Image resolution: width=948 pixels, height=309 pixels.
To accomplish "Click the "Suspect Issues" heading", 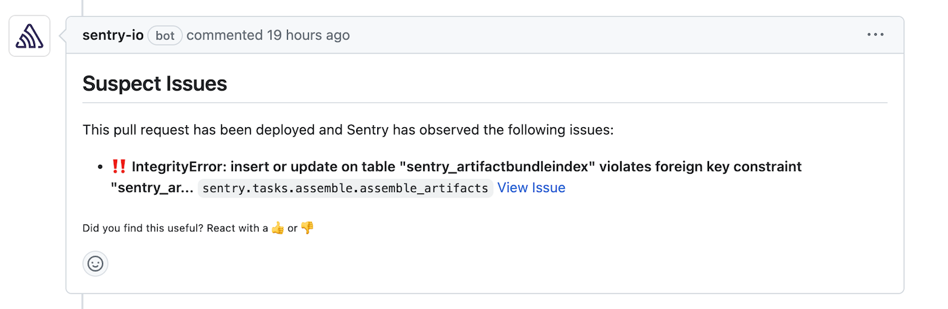I will tap(154, 84).
